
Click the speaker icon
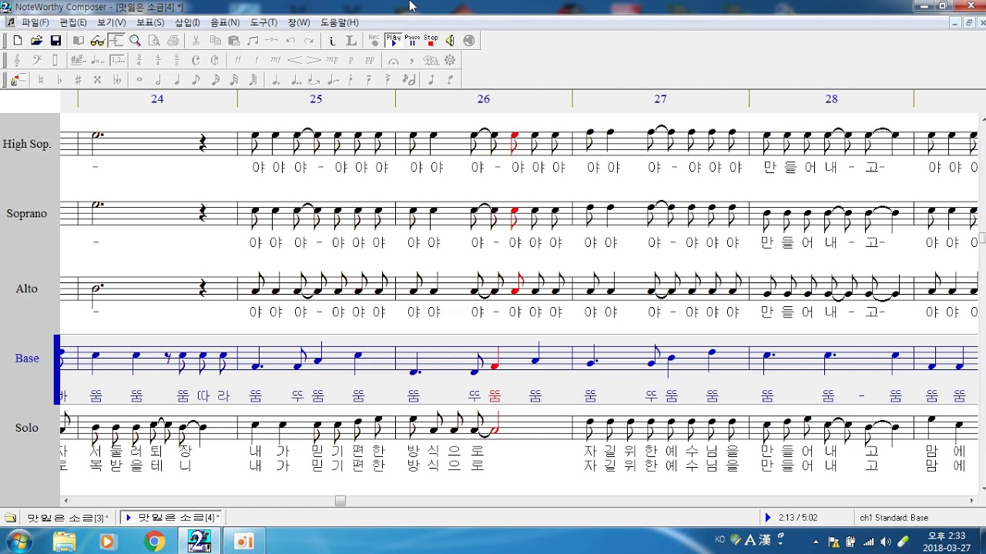point(450,41)
